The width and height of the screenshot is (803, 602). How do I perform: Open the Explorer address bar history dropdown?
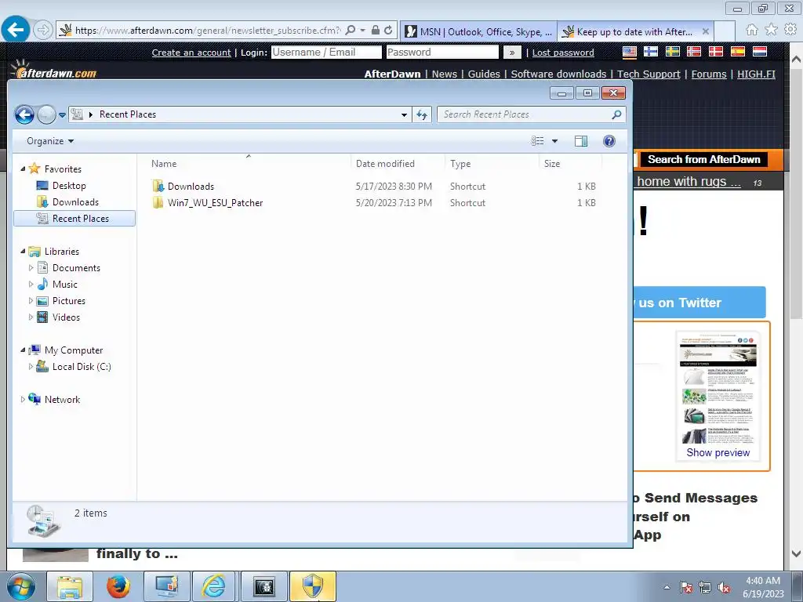(404, 114)
